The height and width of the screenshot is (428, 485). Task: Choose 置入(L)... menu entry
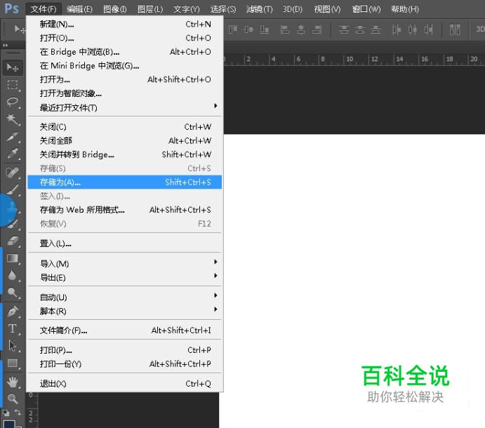pyautogui.click(x=125, y=243)
